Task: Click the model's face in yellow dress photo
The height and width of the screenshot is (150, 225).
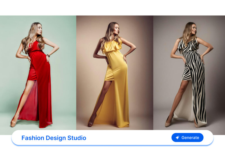Action: click(115, 28)
